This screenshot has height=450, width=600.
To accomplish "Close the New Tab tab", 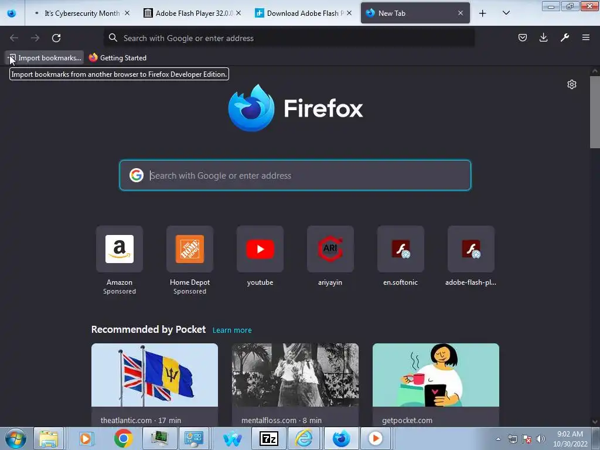I will (461, 13).
